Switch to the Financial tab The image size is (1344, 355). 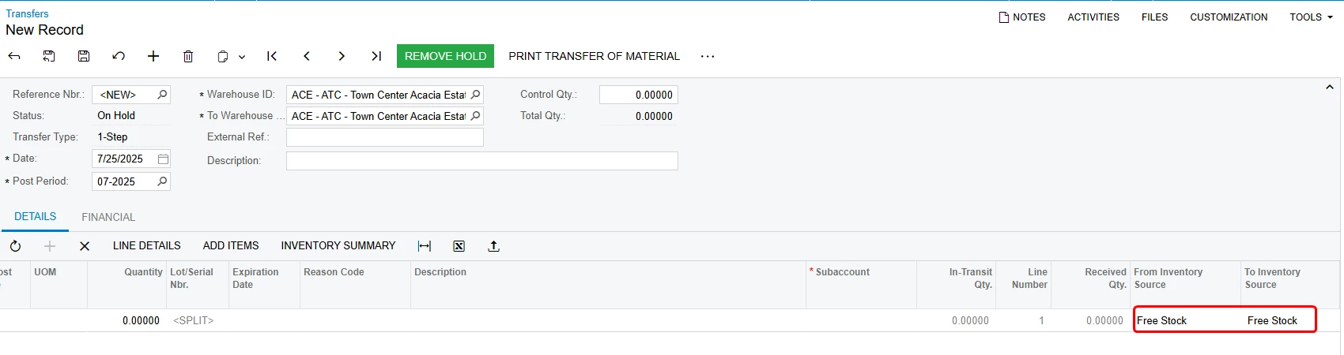tap(108, 217)
